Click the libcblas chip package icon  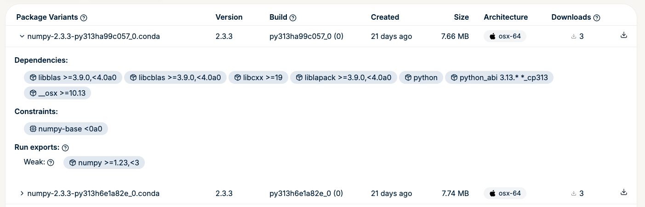(x=133, y=77)
